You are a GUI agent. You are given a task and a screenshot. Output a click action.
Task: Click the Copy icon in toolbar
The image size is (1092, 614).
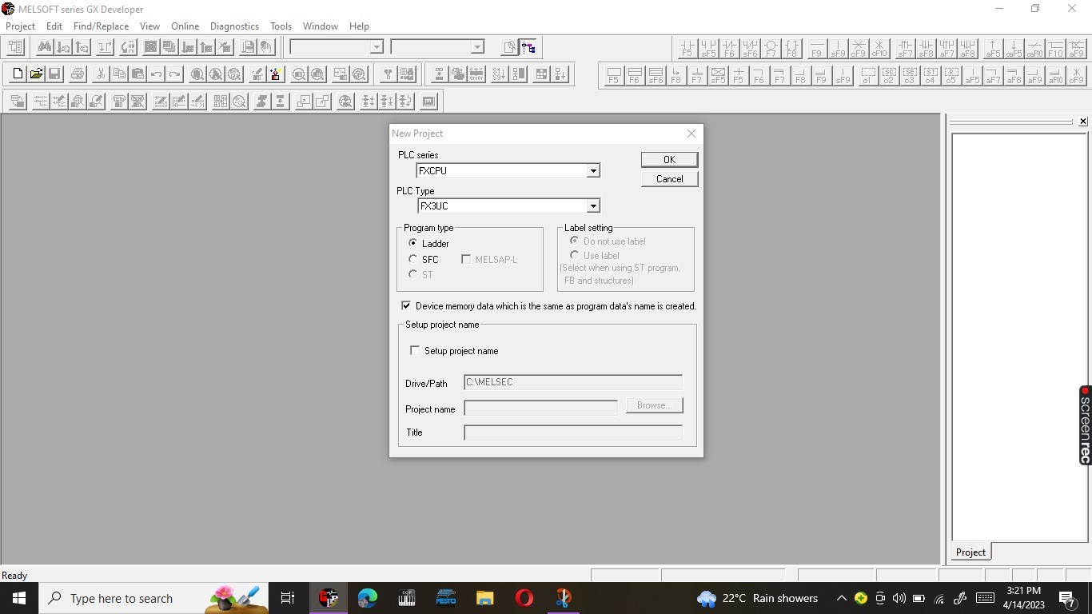point(119,74)
